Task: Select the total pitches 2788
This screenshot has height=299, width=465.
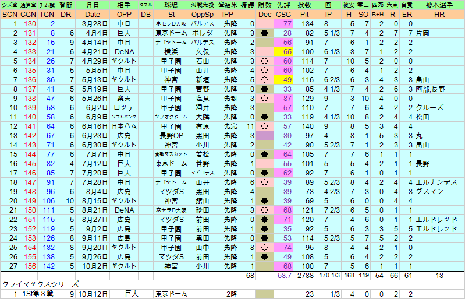Action: coord(304,276)
